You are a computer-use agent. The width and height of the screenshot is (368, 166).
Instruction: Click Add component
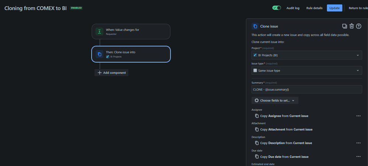[x=111, y=73]
